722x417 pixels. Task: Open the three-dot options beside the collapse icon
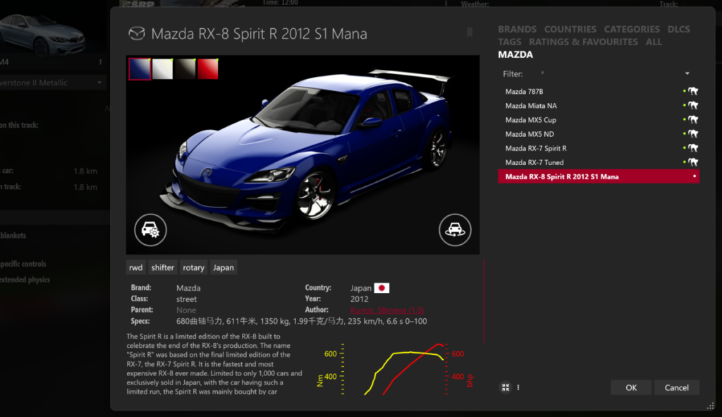518,387
